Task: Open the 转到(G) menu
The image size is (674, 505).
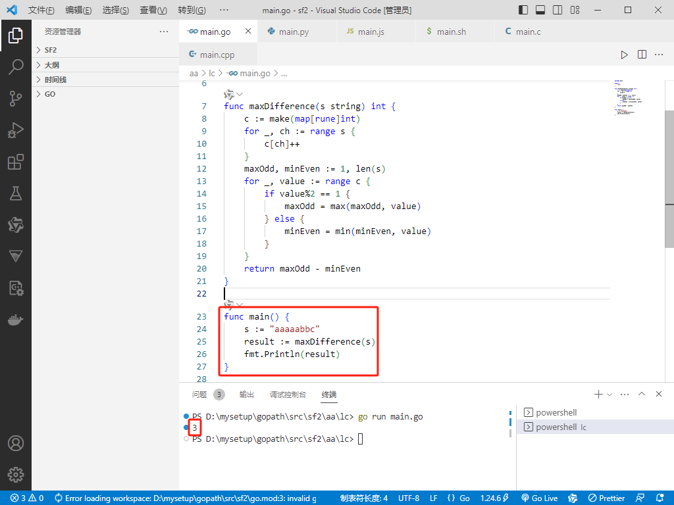Action: click(x=192, y=10)
